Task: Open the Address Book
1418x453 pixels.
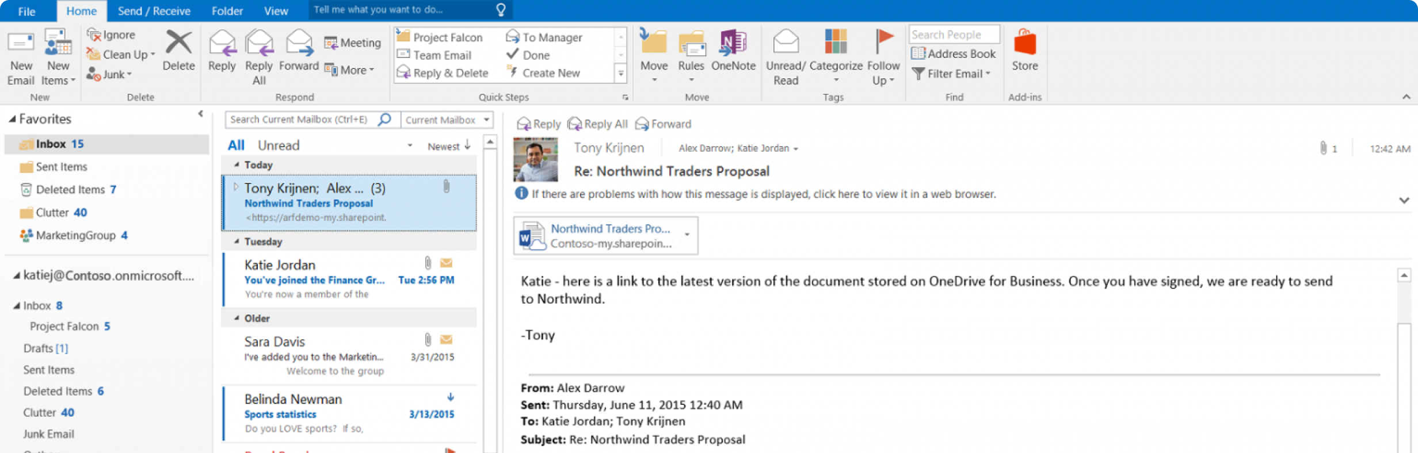Action: [x=953, y=54]
